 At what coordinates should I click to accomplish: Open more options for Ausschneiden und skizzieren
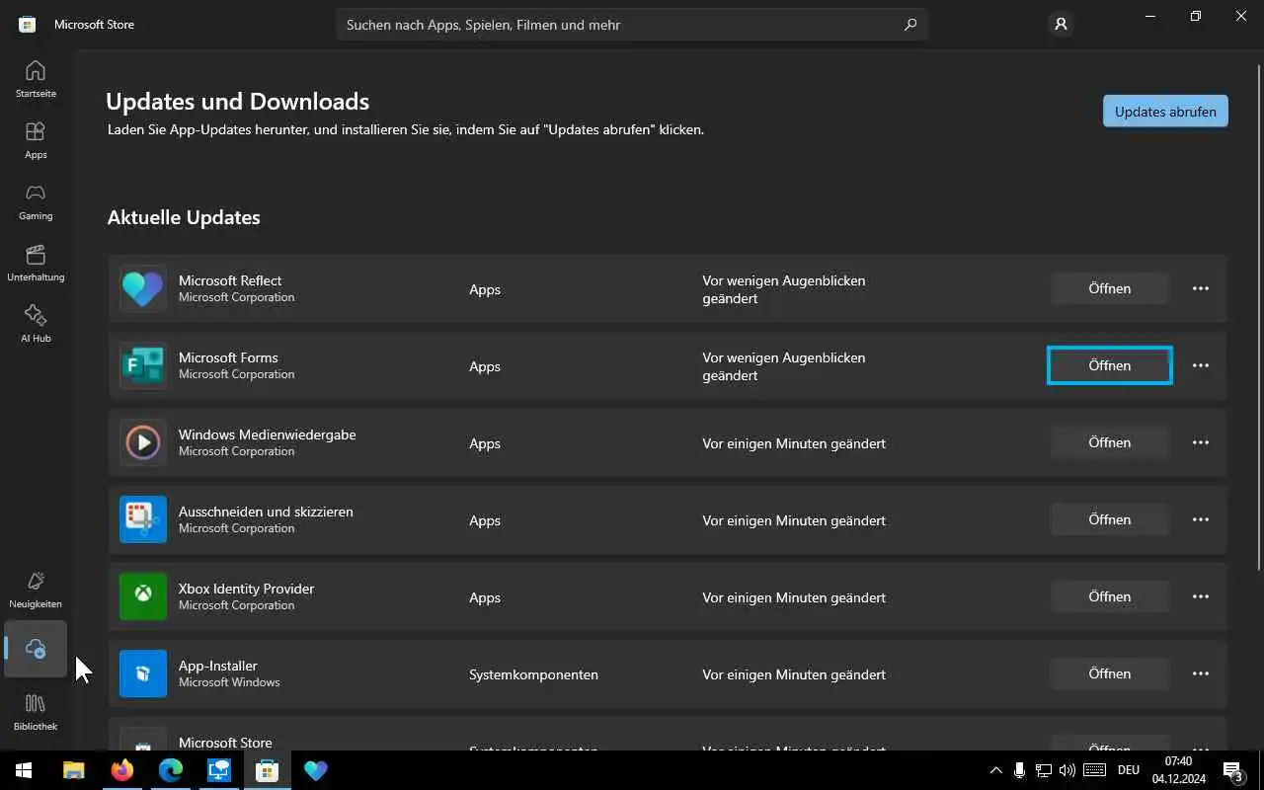[x=1201, y=519]
